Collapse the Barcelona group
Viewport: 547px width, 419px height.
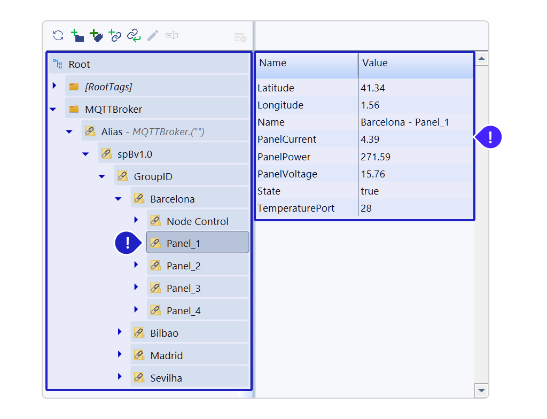coord(119,199)
